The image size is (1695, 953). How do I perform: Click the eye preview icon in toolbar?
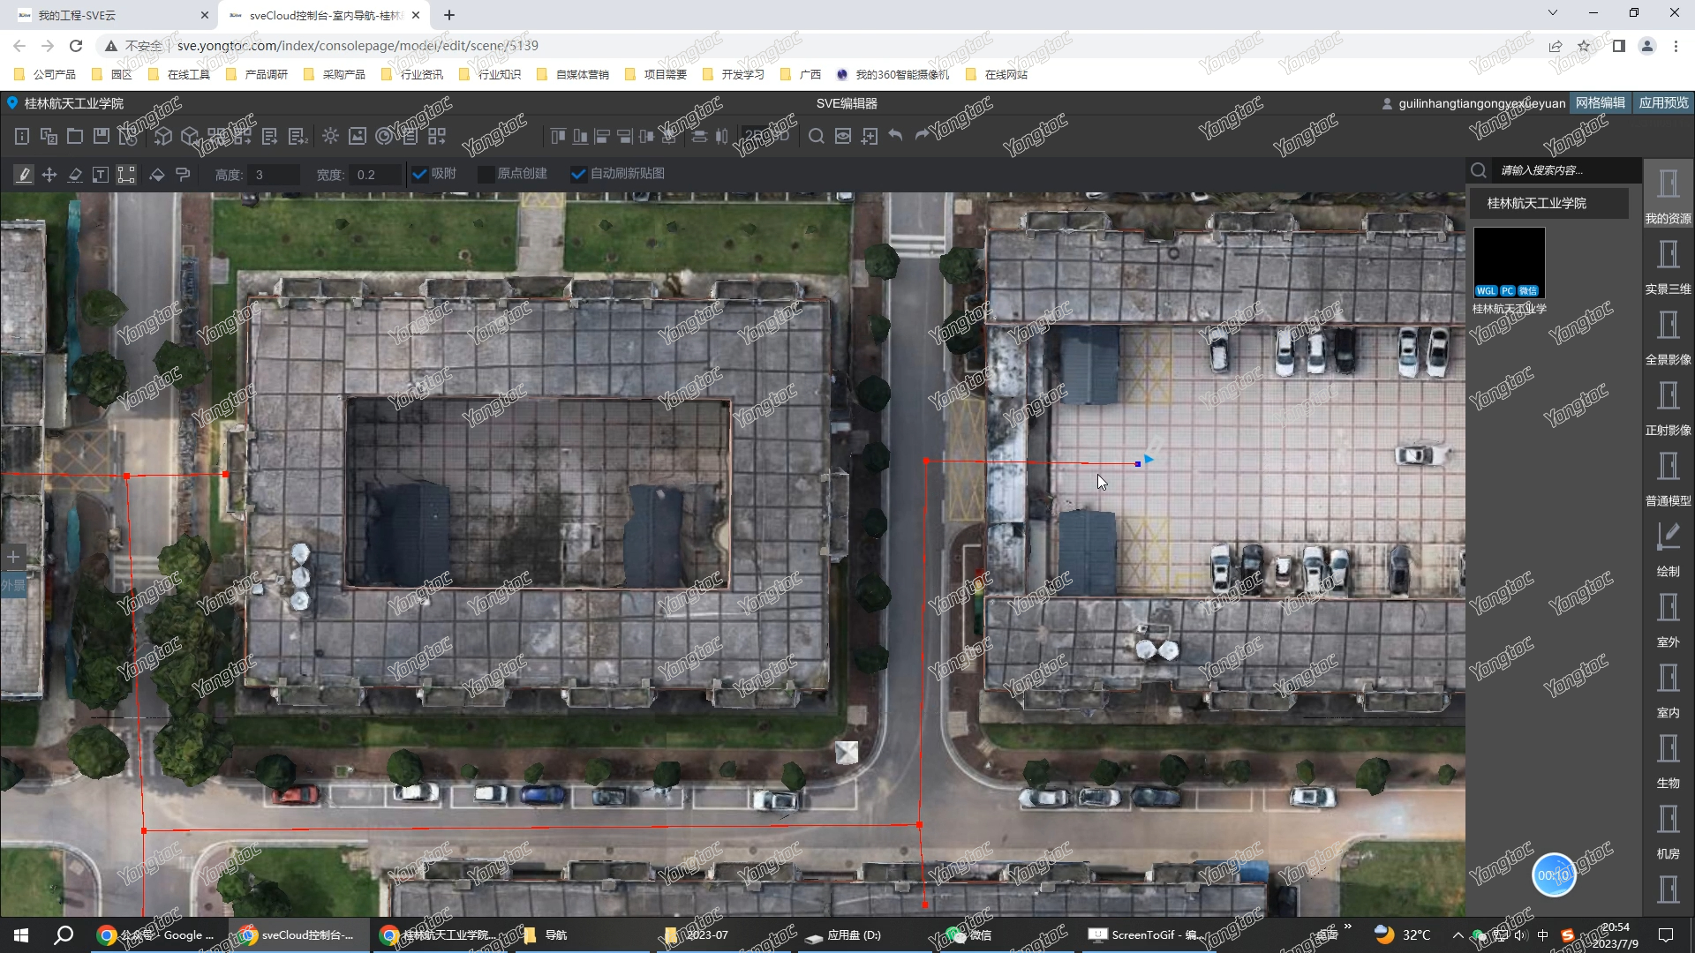coord(843,136)
